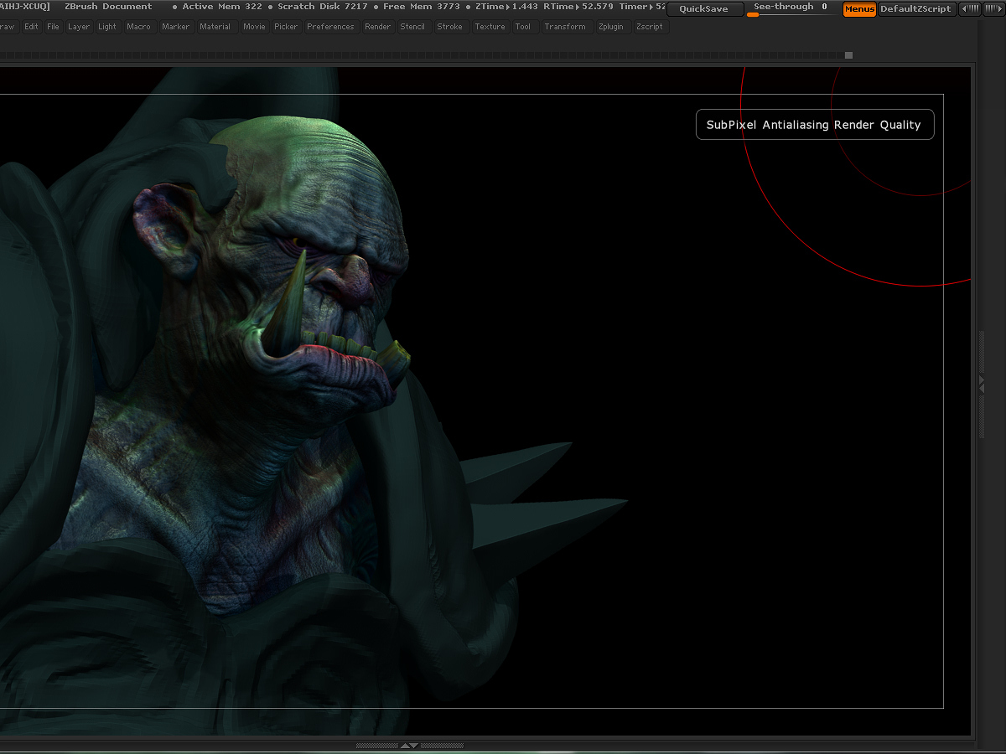Open the Stroke menu
The image size is (1006, 754).
pyautogui.click(x=450, y=27)
